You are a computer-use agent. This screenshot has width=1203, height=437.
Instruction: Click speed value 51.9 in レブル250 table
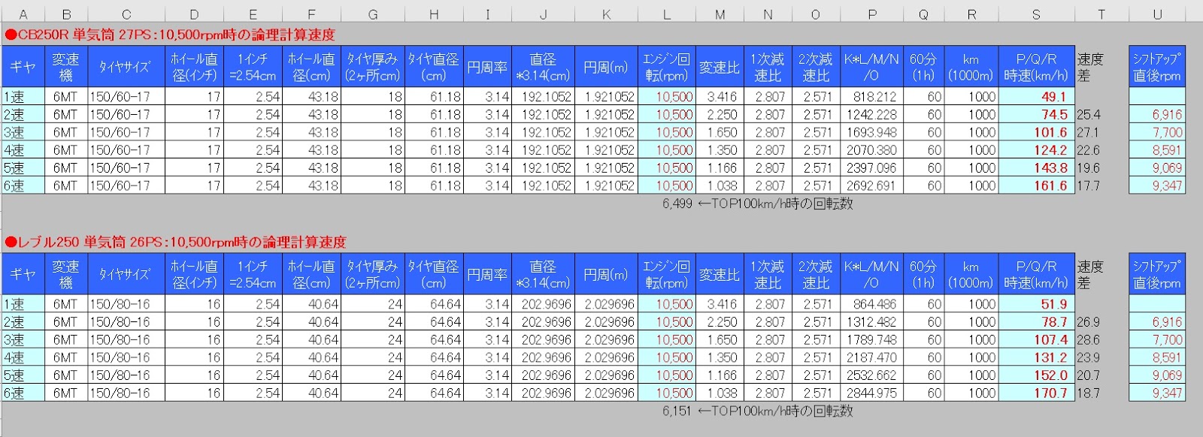coord(1036,304)
